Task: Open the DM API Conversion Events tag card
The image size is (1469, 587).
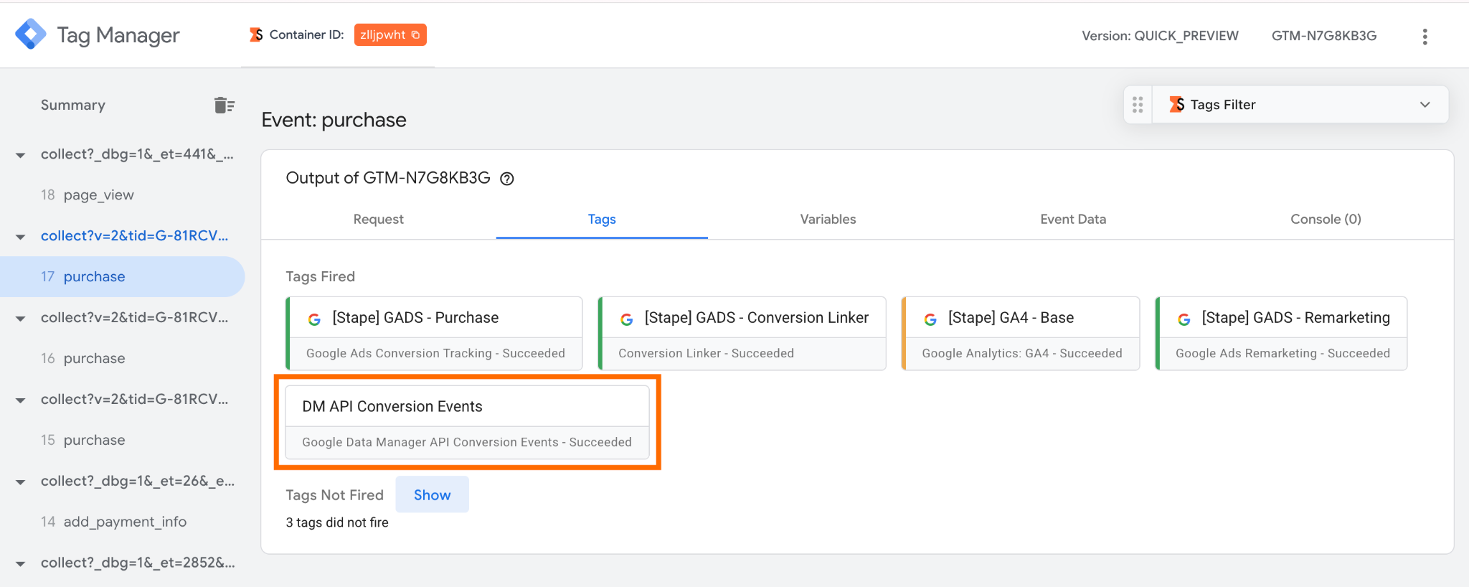Action: point(467,423)
